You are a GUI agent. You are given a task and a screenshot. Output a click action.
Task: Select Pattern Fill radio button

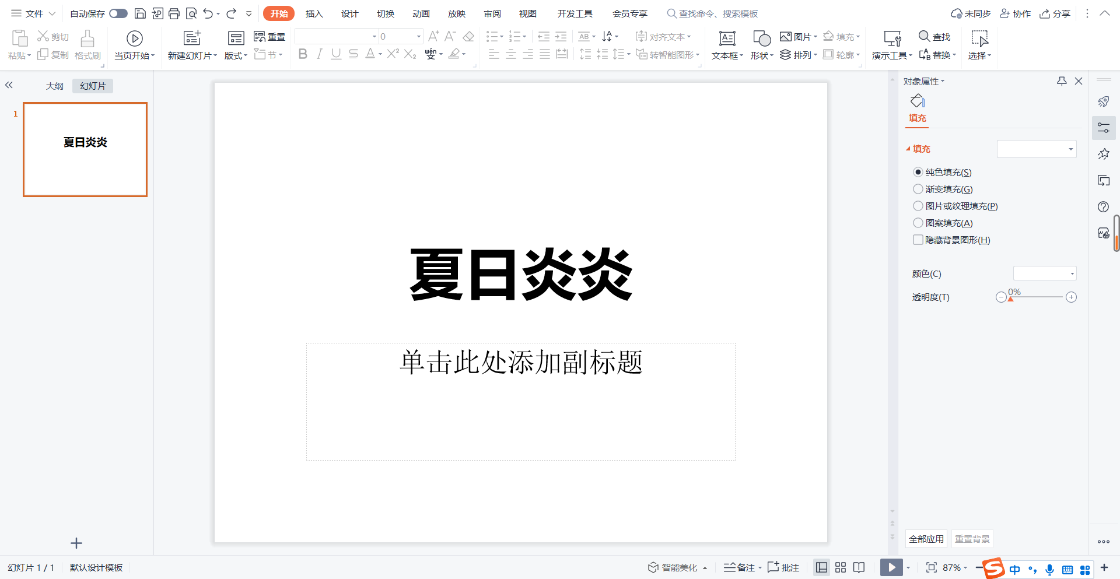click(918, 223)
